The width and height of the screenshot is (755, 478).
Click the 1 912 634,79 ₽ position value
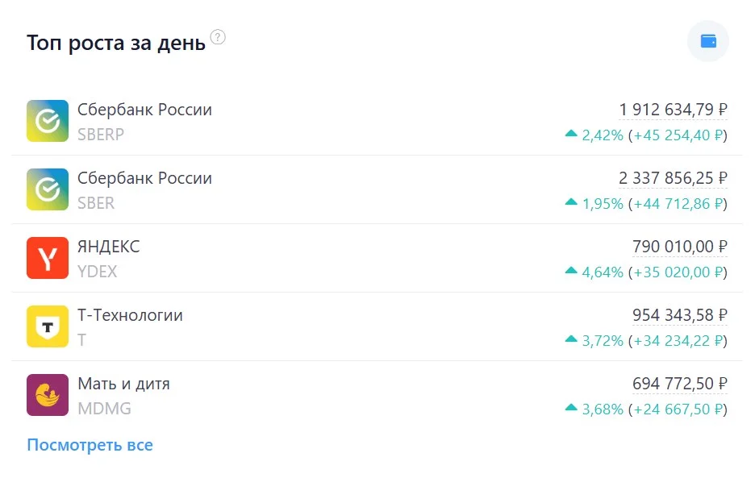point(674,110)
